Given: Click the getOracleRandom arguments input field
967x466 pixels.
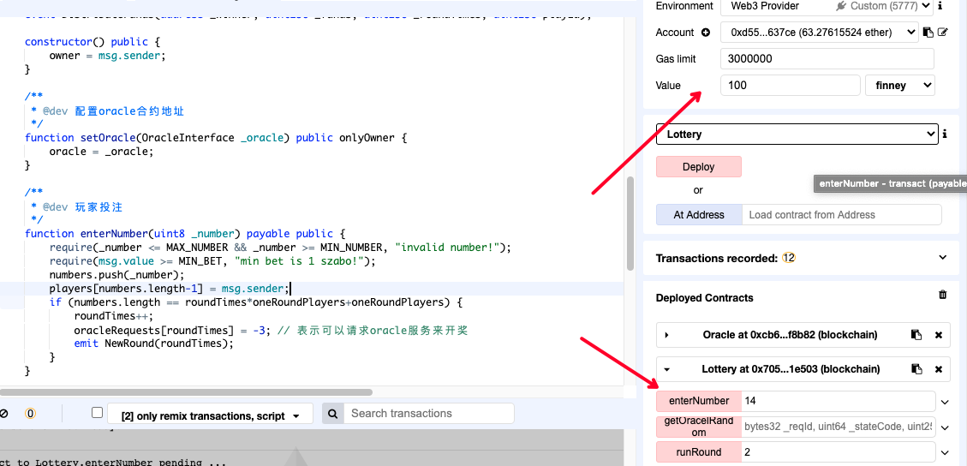Looking at the screenshot, I should [x=839, y=427].
